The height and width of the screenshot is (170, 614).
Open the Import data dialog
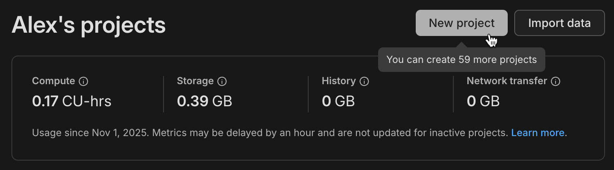[559, 23]
